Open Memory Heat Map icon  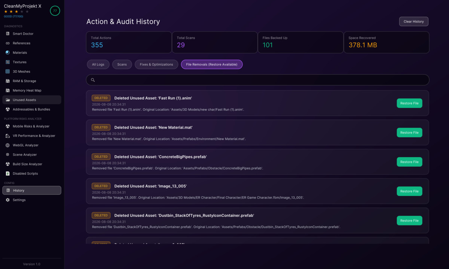(x=8, y=90)
